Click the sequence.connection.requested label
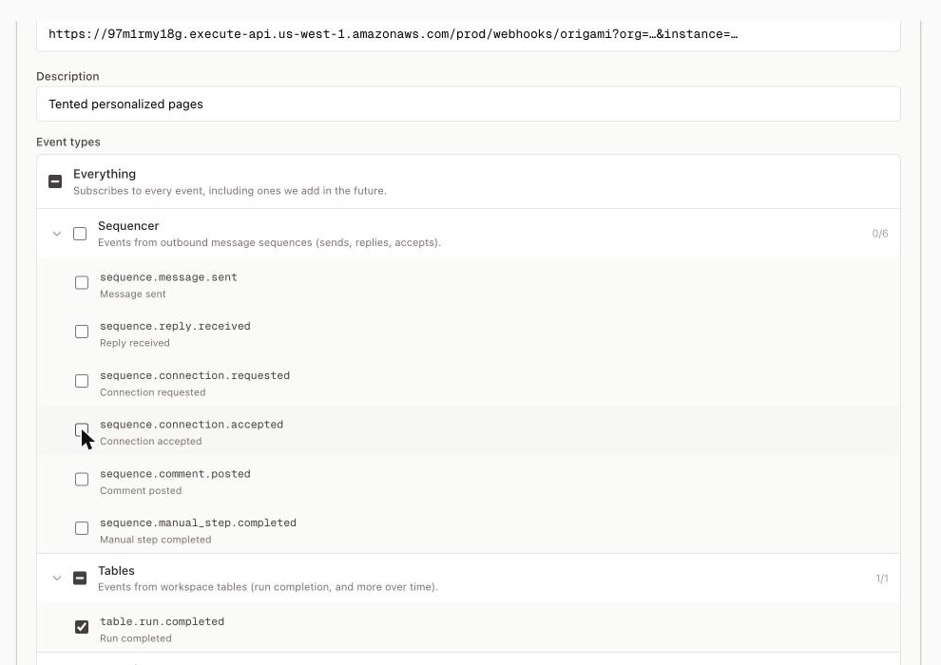The height and width of the screenshot is (665, 941). [195, 375]
